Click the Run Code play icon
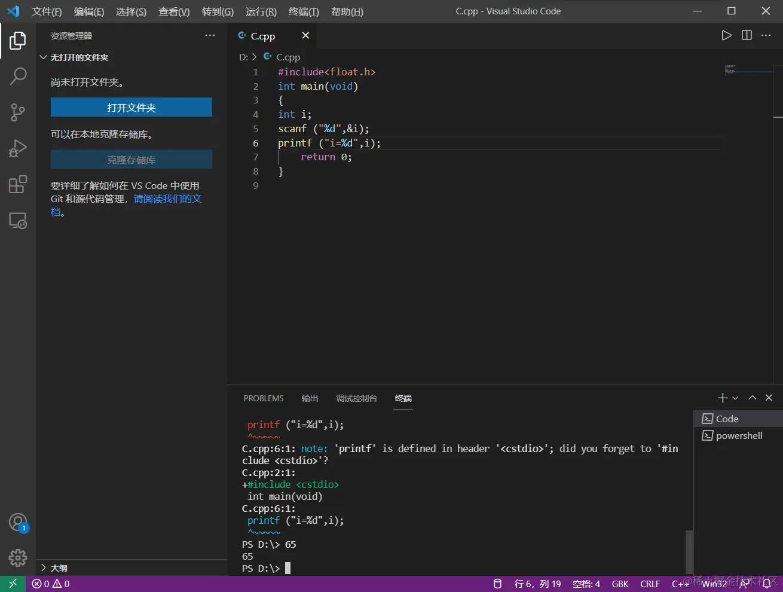Image resolution: width=783 pixels, height=592 pixels. [726, 35]
